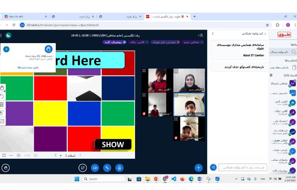Open new browser tab plus button

point(194,17)
